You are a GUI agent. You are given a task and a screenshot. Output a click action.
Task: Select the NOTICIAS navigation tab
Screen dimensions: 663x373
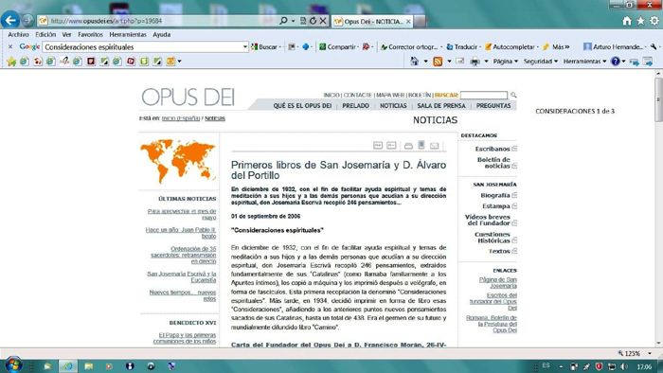tap(393, 106)
